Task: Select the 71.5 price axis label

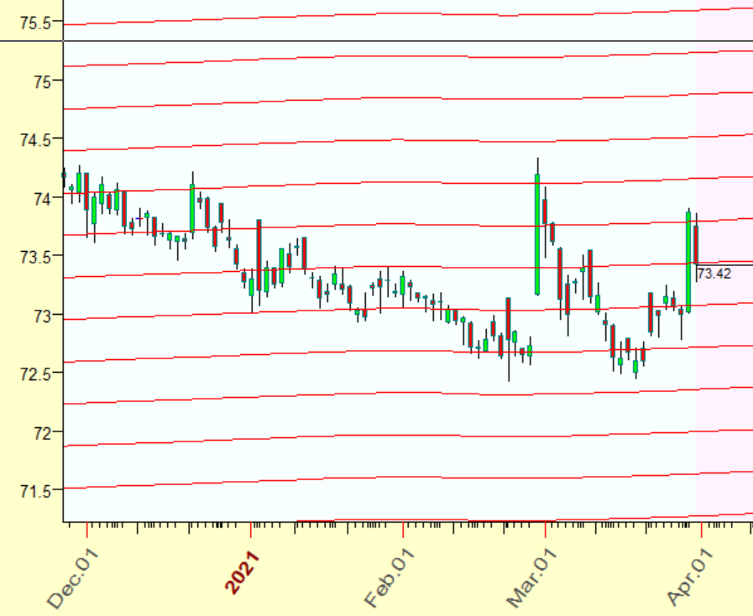Action: point(35,490)
